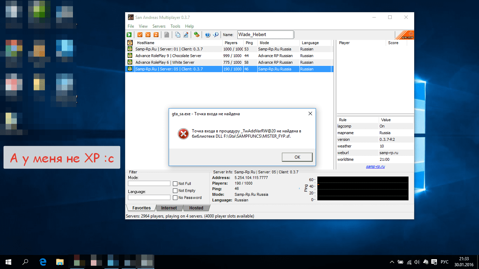The height and width of the screenshot is (269, 479).
Task: Open the View menu
Action: pyautogui.click(x=143, y=26)
